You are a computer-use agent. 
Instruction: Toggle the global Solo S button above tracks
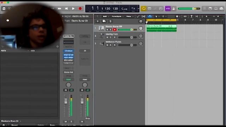coord(111,21)
